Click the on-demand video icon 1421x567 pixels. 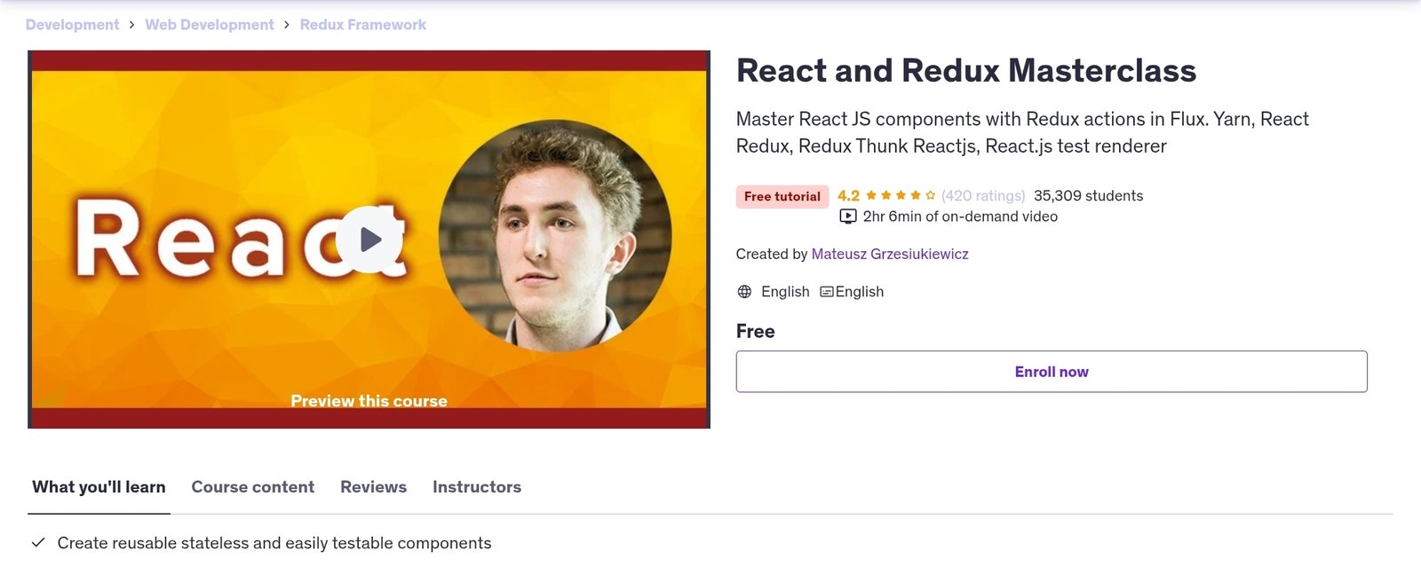(x=848, y=217)
